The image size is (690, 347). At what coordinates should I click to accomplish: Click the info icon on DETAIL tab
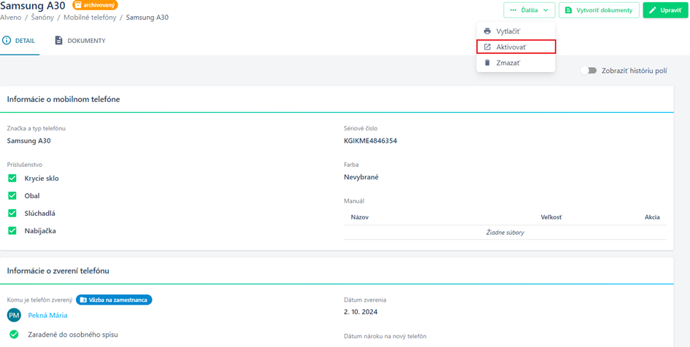click(7, 41)
